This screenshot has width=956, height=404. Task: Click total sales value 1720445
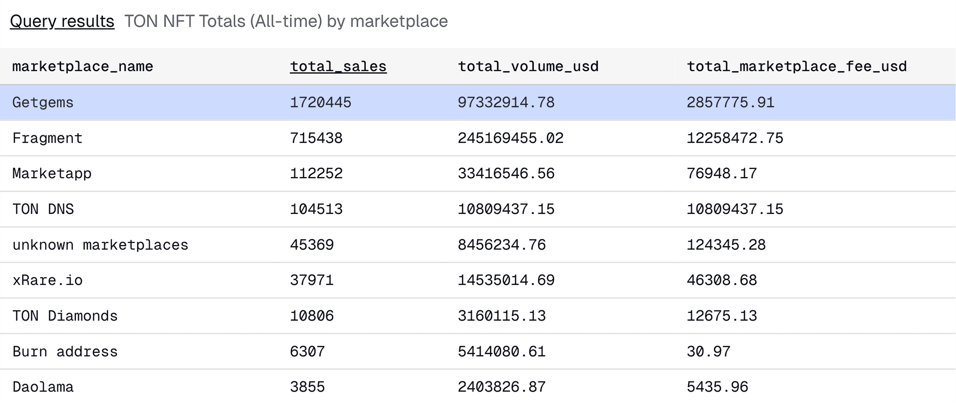click(x=321, y=102)
